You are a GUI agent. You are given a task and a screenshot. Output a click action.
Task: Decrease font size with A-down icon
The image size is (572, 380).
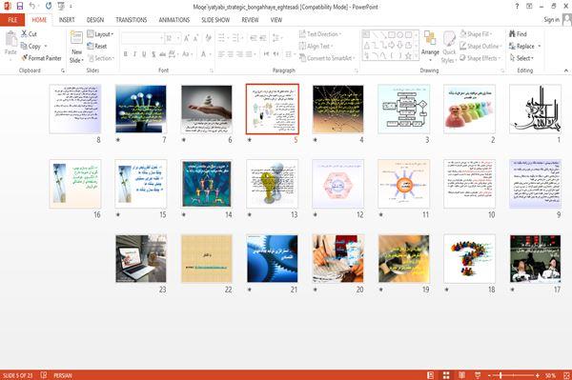(x=196, y=38)
